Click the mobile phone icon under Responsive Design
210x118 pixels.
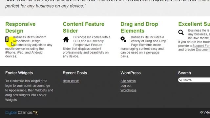pyautogui.click(x=7, y=39)
